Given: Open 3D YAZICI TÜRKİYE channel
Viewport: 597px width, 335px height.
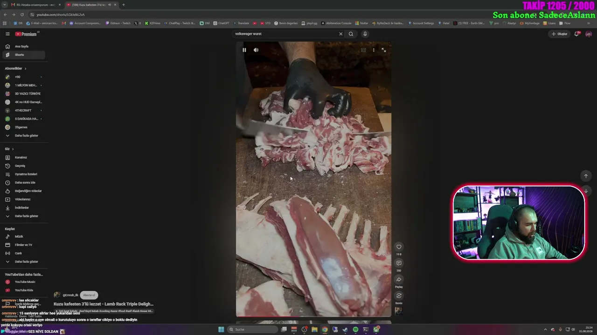Looking at the screenshot, I should [23, 94].
